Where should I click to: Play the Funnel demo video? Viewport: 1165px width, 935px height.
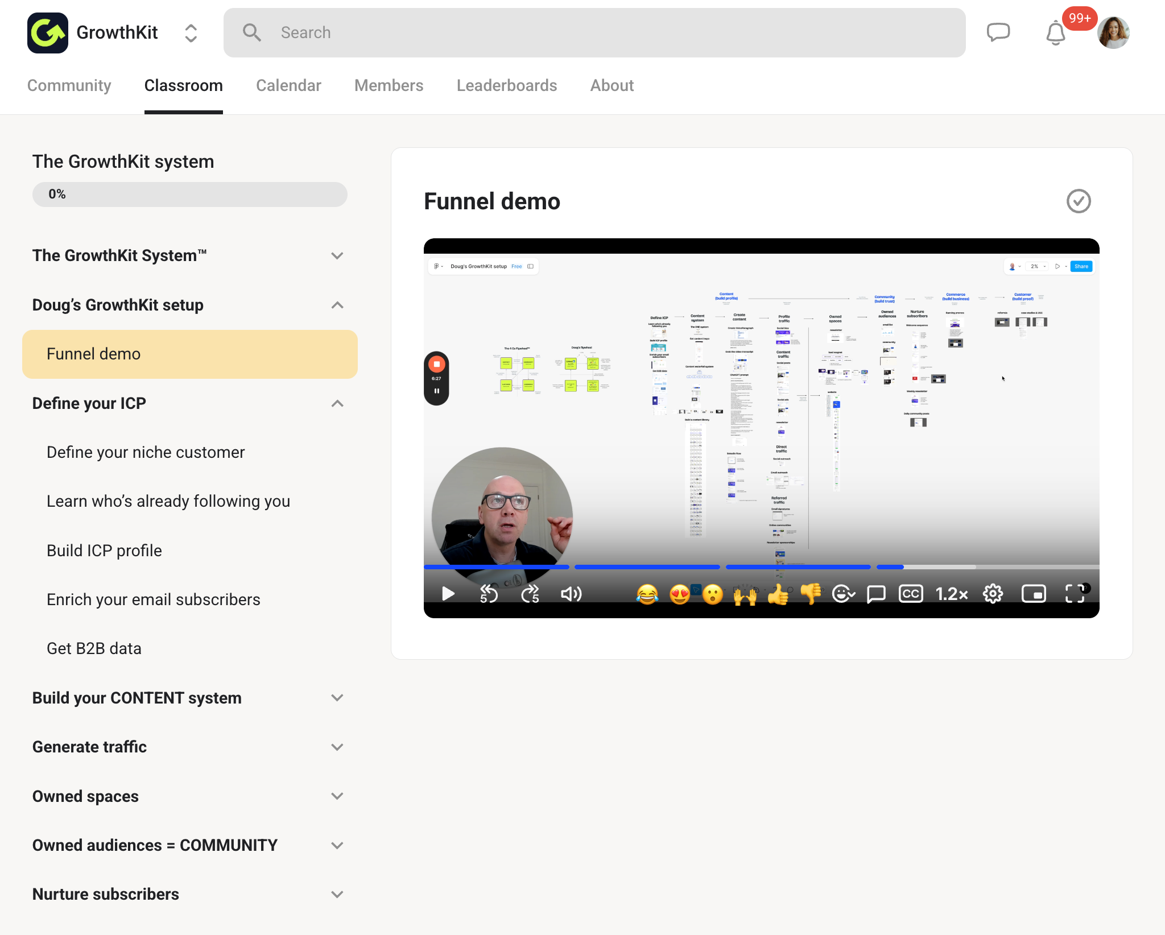click(x=448, y=594)
